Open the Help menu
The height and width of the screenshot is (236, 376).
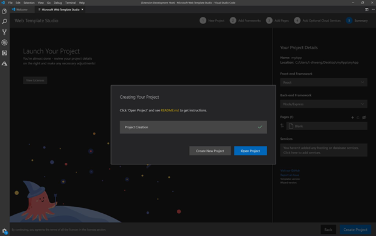(82, 3)
